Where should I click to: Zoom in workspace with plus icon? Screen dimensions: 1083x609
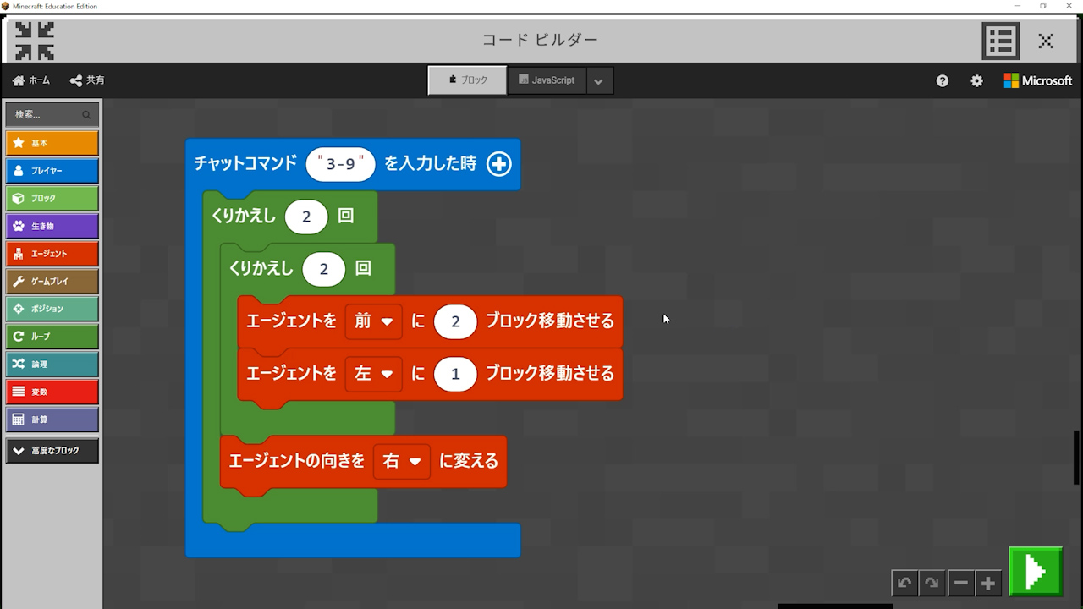click(x=987, y=583)
